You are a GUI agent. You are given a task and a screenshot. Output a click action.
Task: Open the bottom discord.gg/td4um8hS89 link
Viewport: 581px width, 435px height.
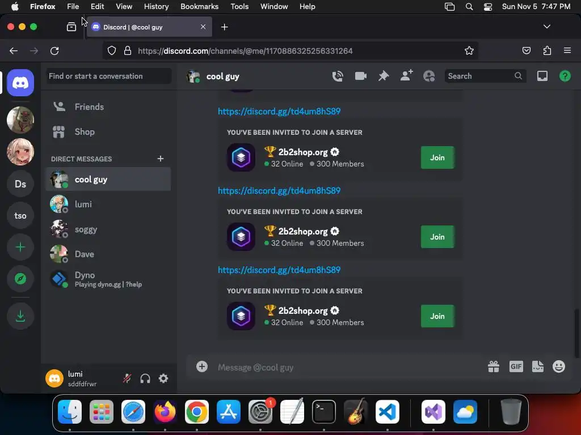click(x=279, y=270)
